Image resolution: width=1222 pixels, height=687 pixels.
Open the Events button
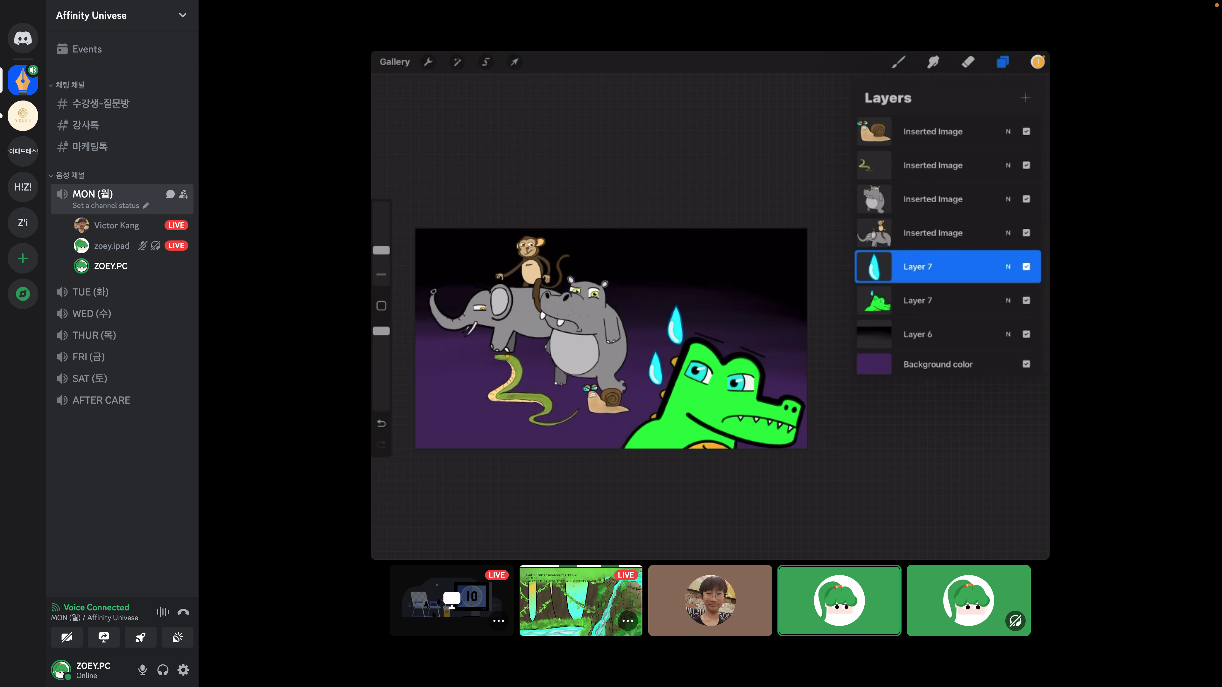(87, 49)
